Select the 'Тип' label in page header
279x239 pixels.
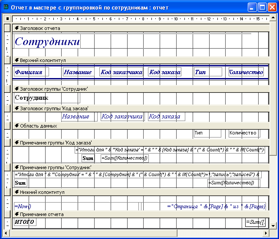(x=208, y=72)
